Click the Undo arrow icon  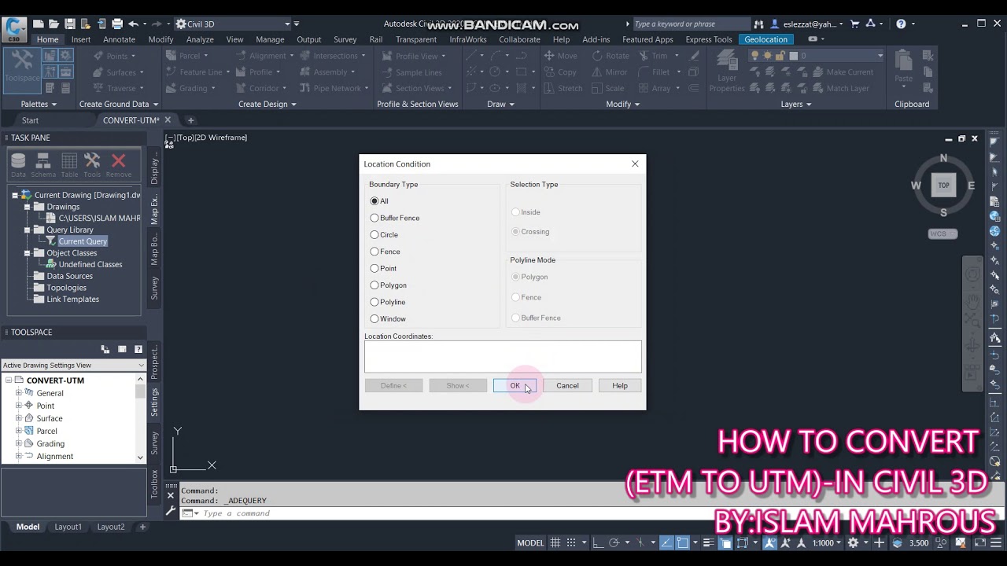134,24
